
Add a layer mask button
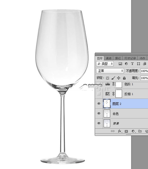126,131
